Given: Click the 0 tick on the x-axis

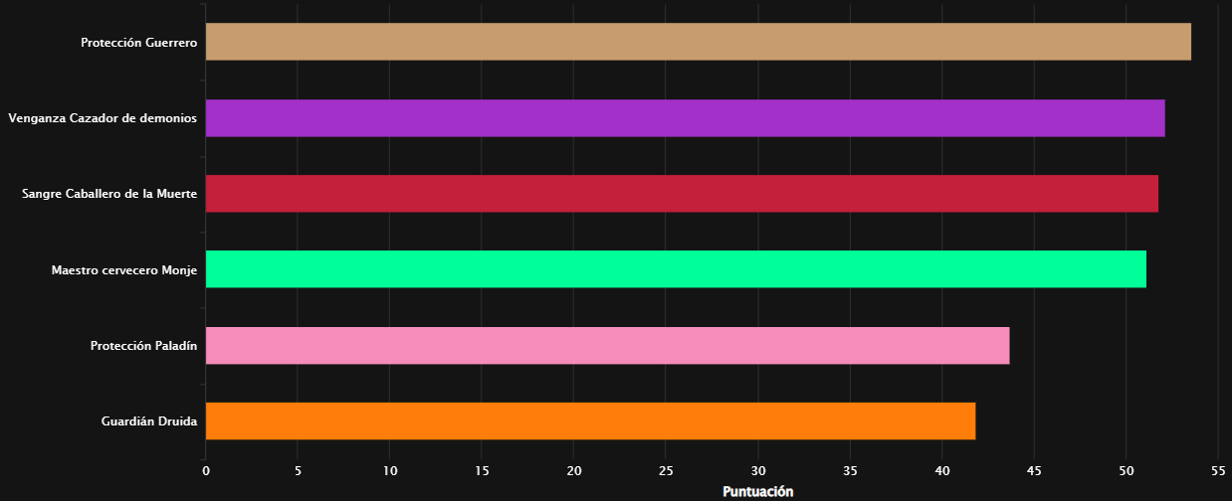Looking at the screenshot, I should (206, 470).
